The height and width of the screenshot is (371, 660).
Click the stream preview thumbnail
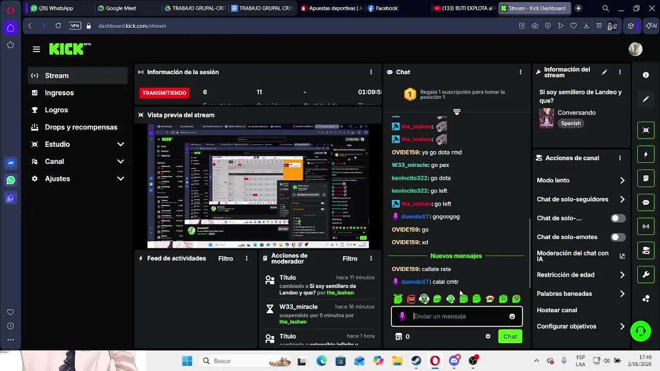click(258, 187)
